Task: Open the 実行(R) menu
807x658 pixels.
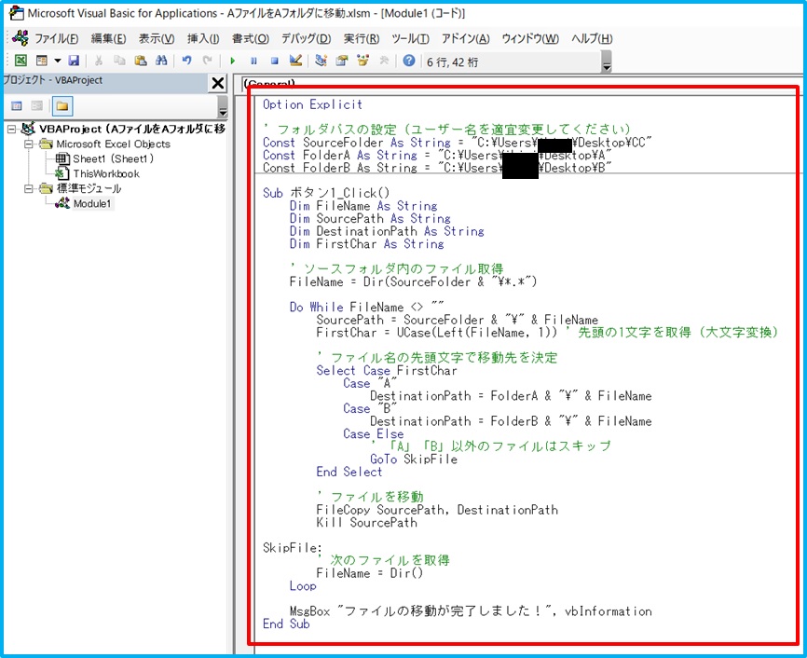Action: pyautogui.click(x=362, y=38)
